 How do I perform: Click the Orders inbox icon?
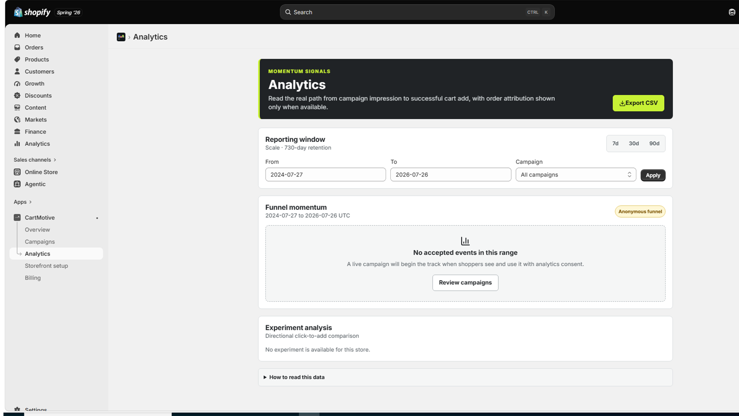[17, 47]
